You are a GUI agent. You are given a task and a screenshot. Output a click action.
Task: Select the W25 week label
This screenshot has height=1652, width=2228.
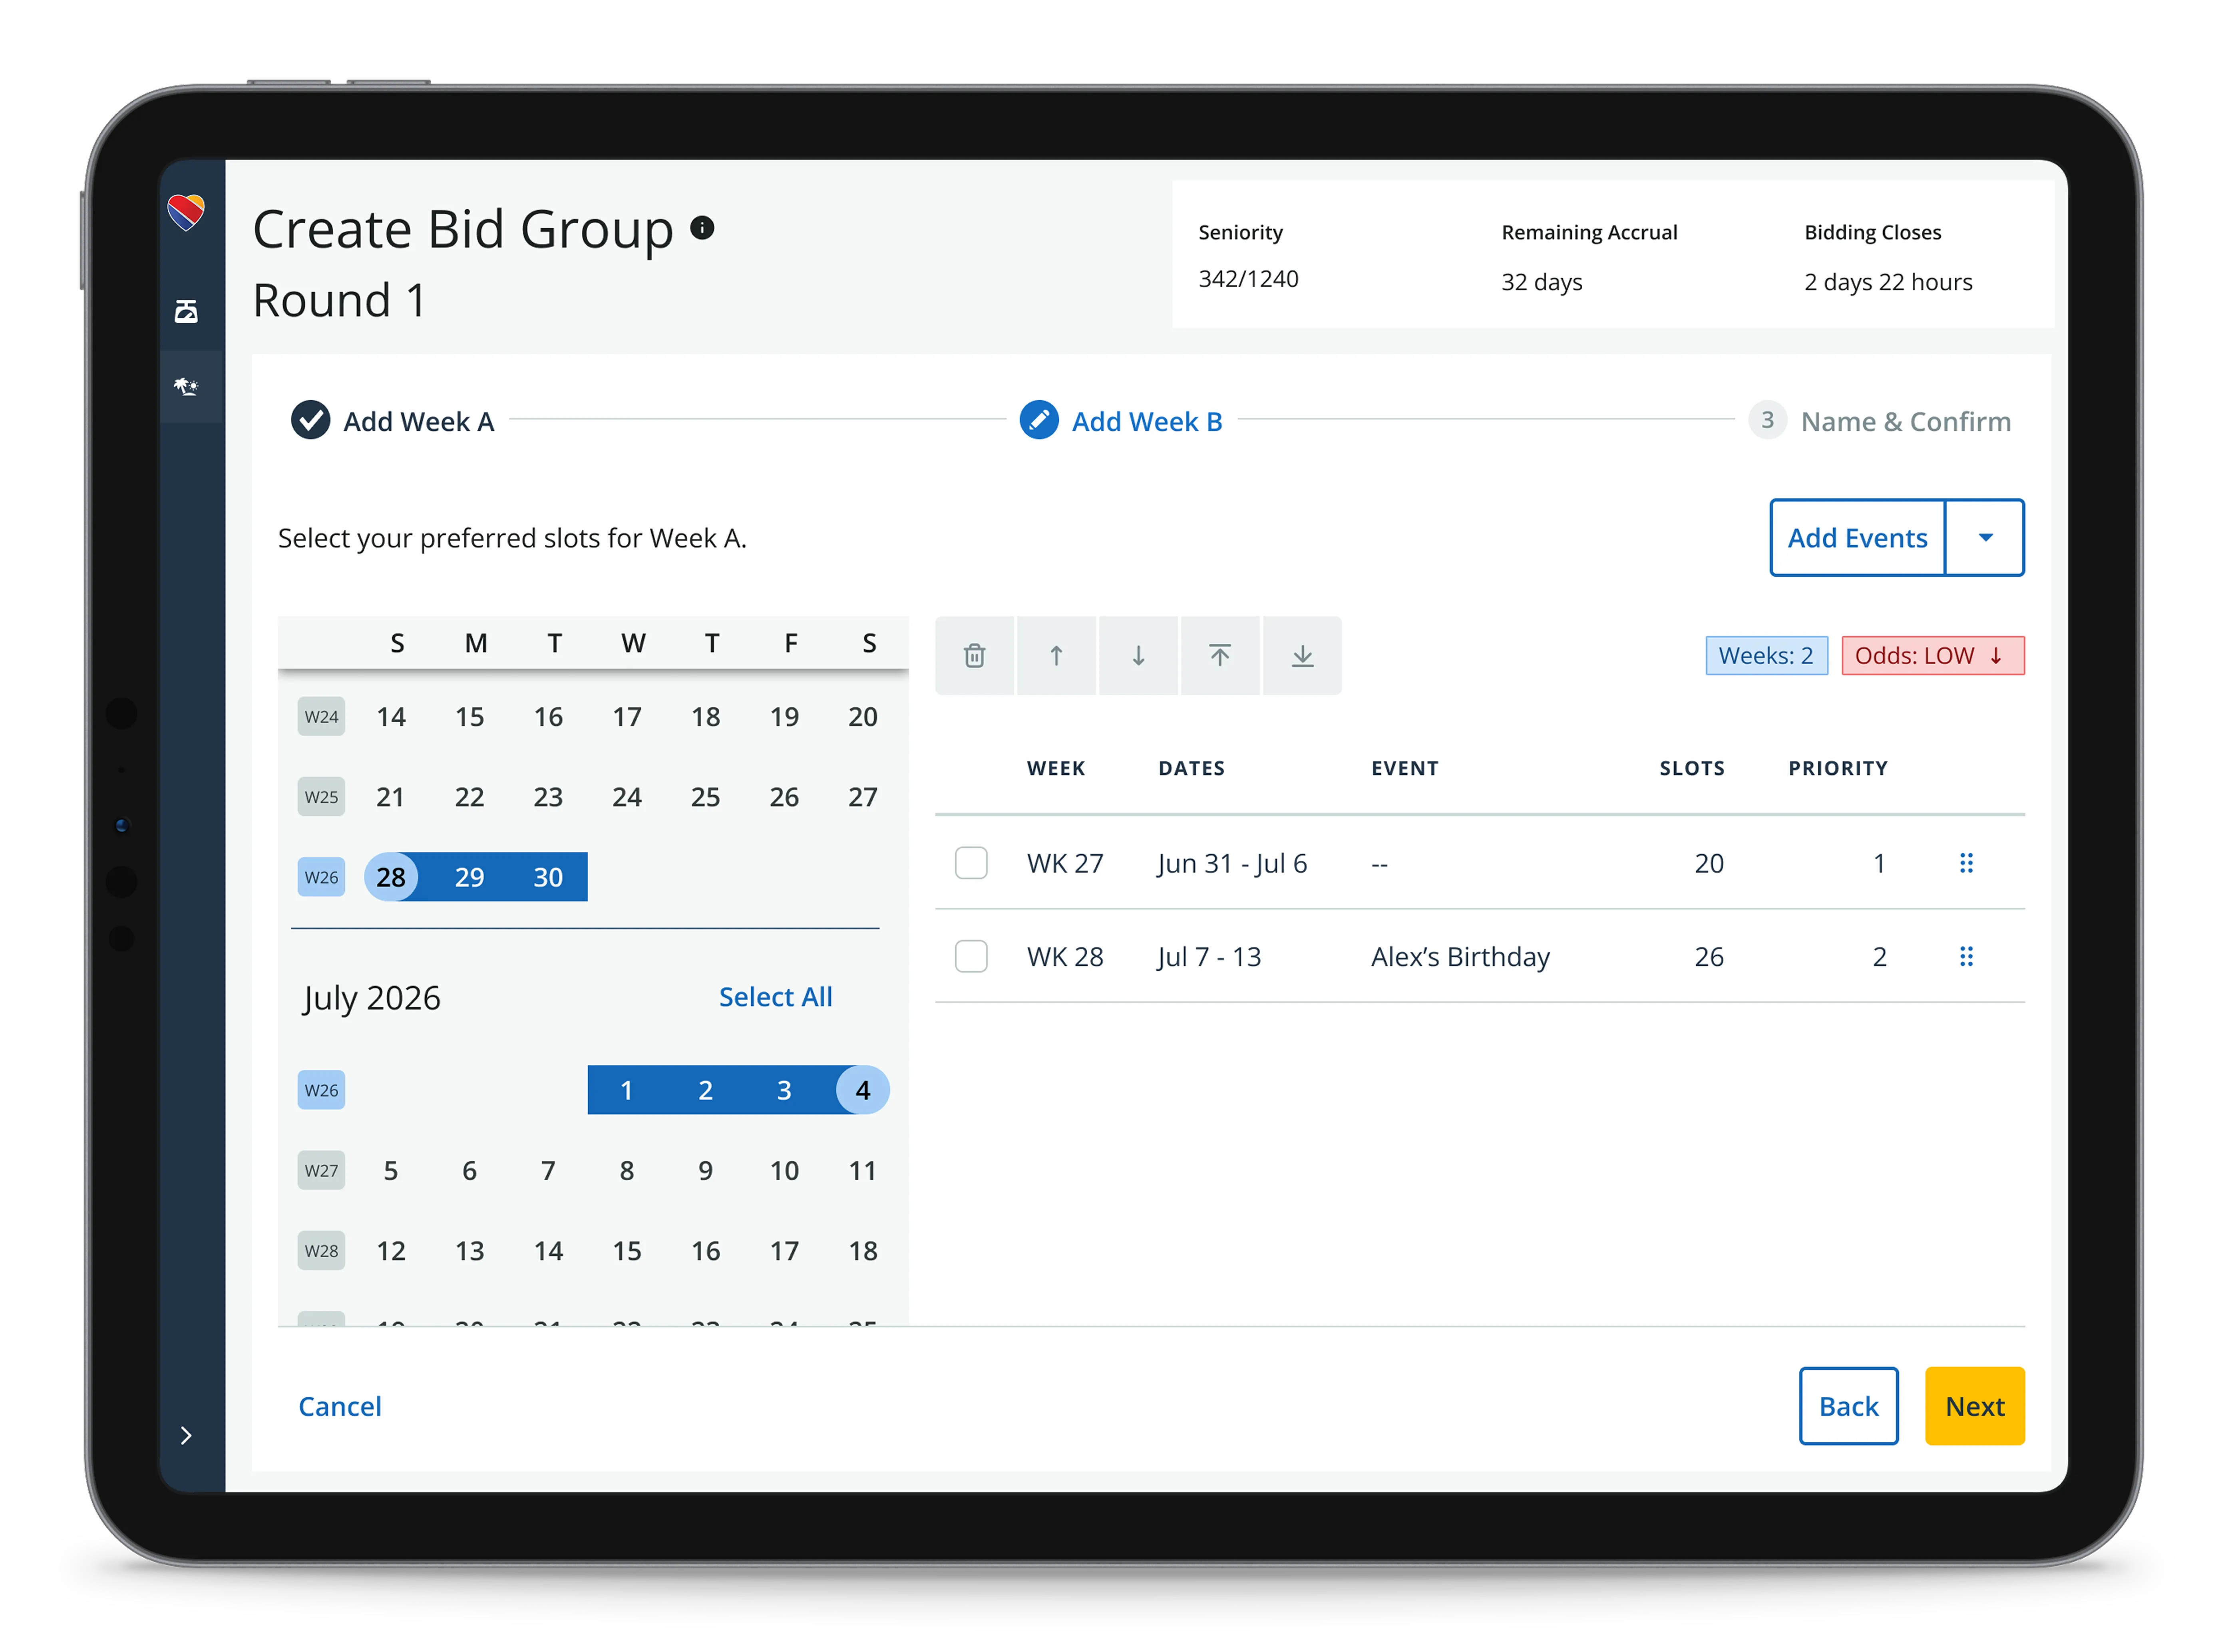(x=321, y=797)
